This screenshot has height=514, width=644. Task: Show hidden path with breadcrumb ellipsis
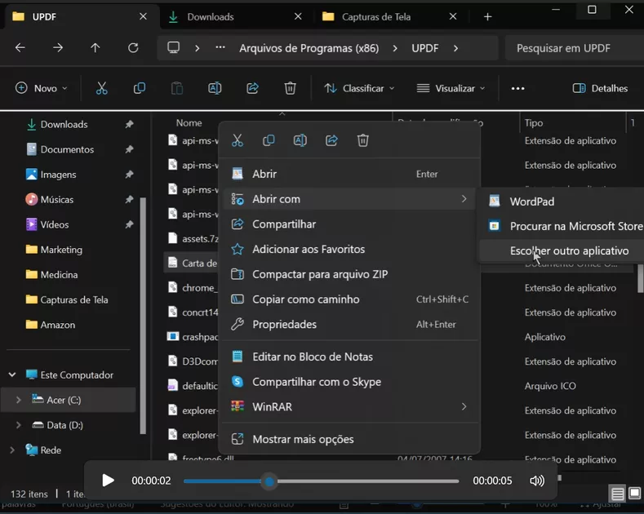(x=220, y=47)
